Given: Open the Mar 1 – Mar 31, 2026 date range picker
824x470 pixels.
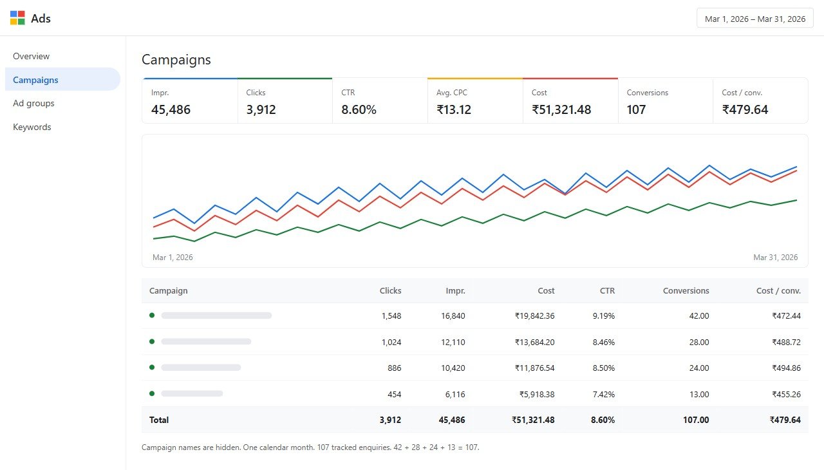Looking at the screenshot, I should click(x=755, y=19).
